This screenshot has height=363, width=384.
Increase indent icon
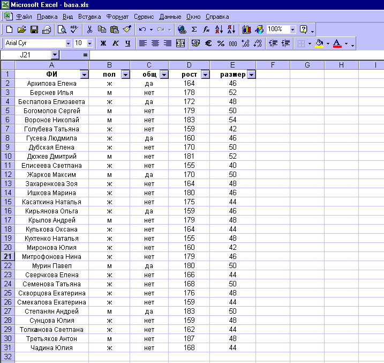click(285, 43)
